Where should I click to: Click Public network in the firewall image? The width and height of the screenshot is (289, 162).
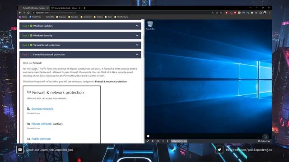pyautogui.click(x=41, y=139)
